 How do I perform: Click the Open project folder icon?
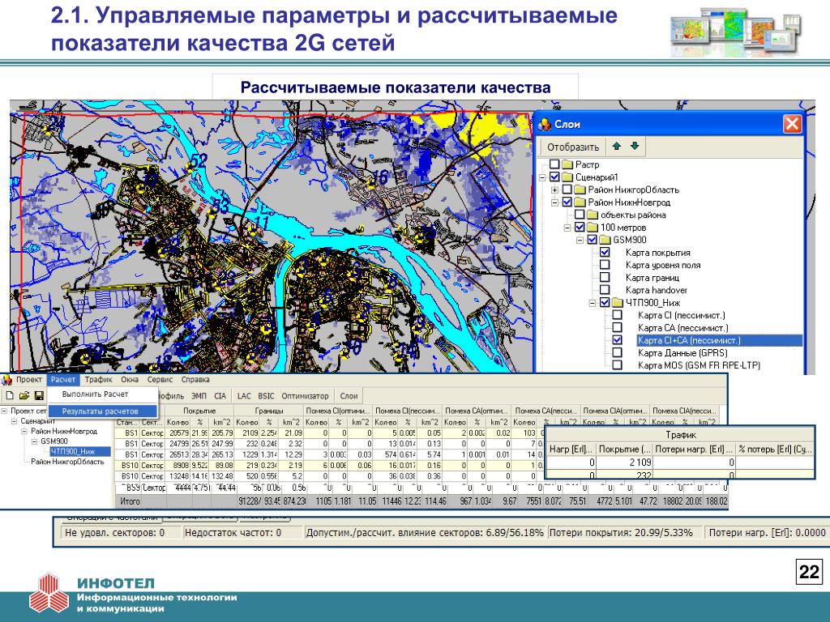click(24, 395)
